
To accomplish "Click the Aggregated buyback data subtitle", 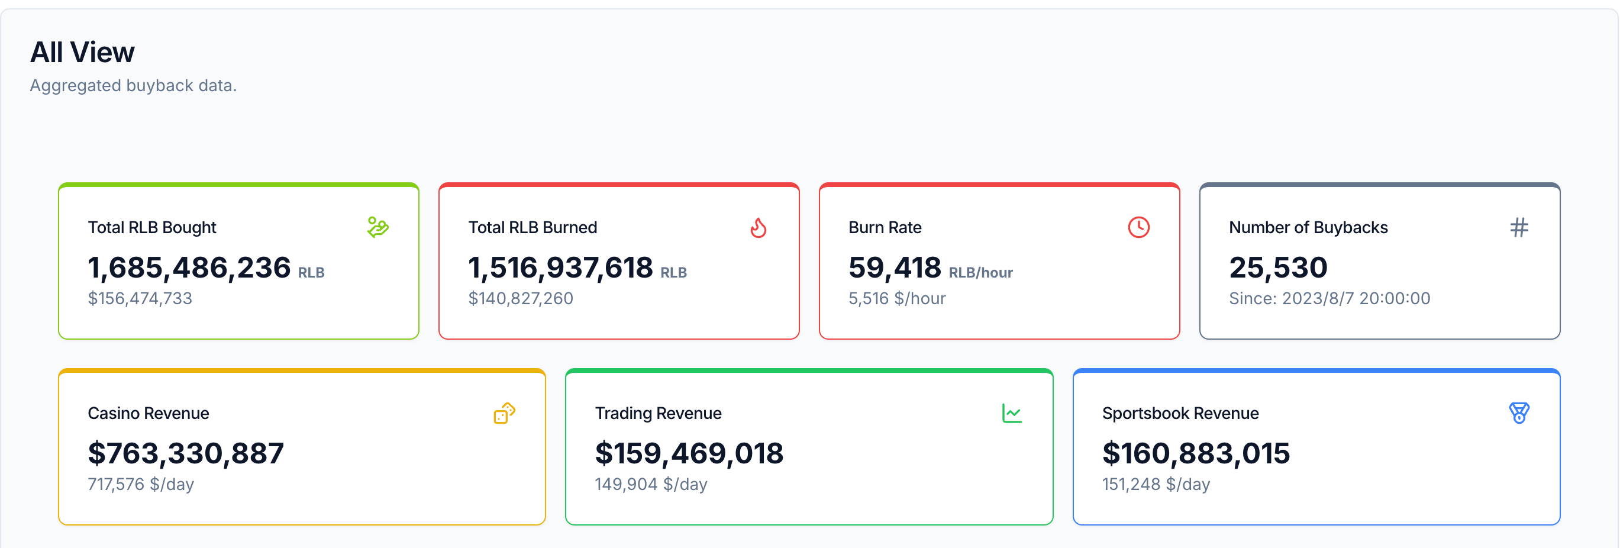I will click(133, 86).
